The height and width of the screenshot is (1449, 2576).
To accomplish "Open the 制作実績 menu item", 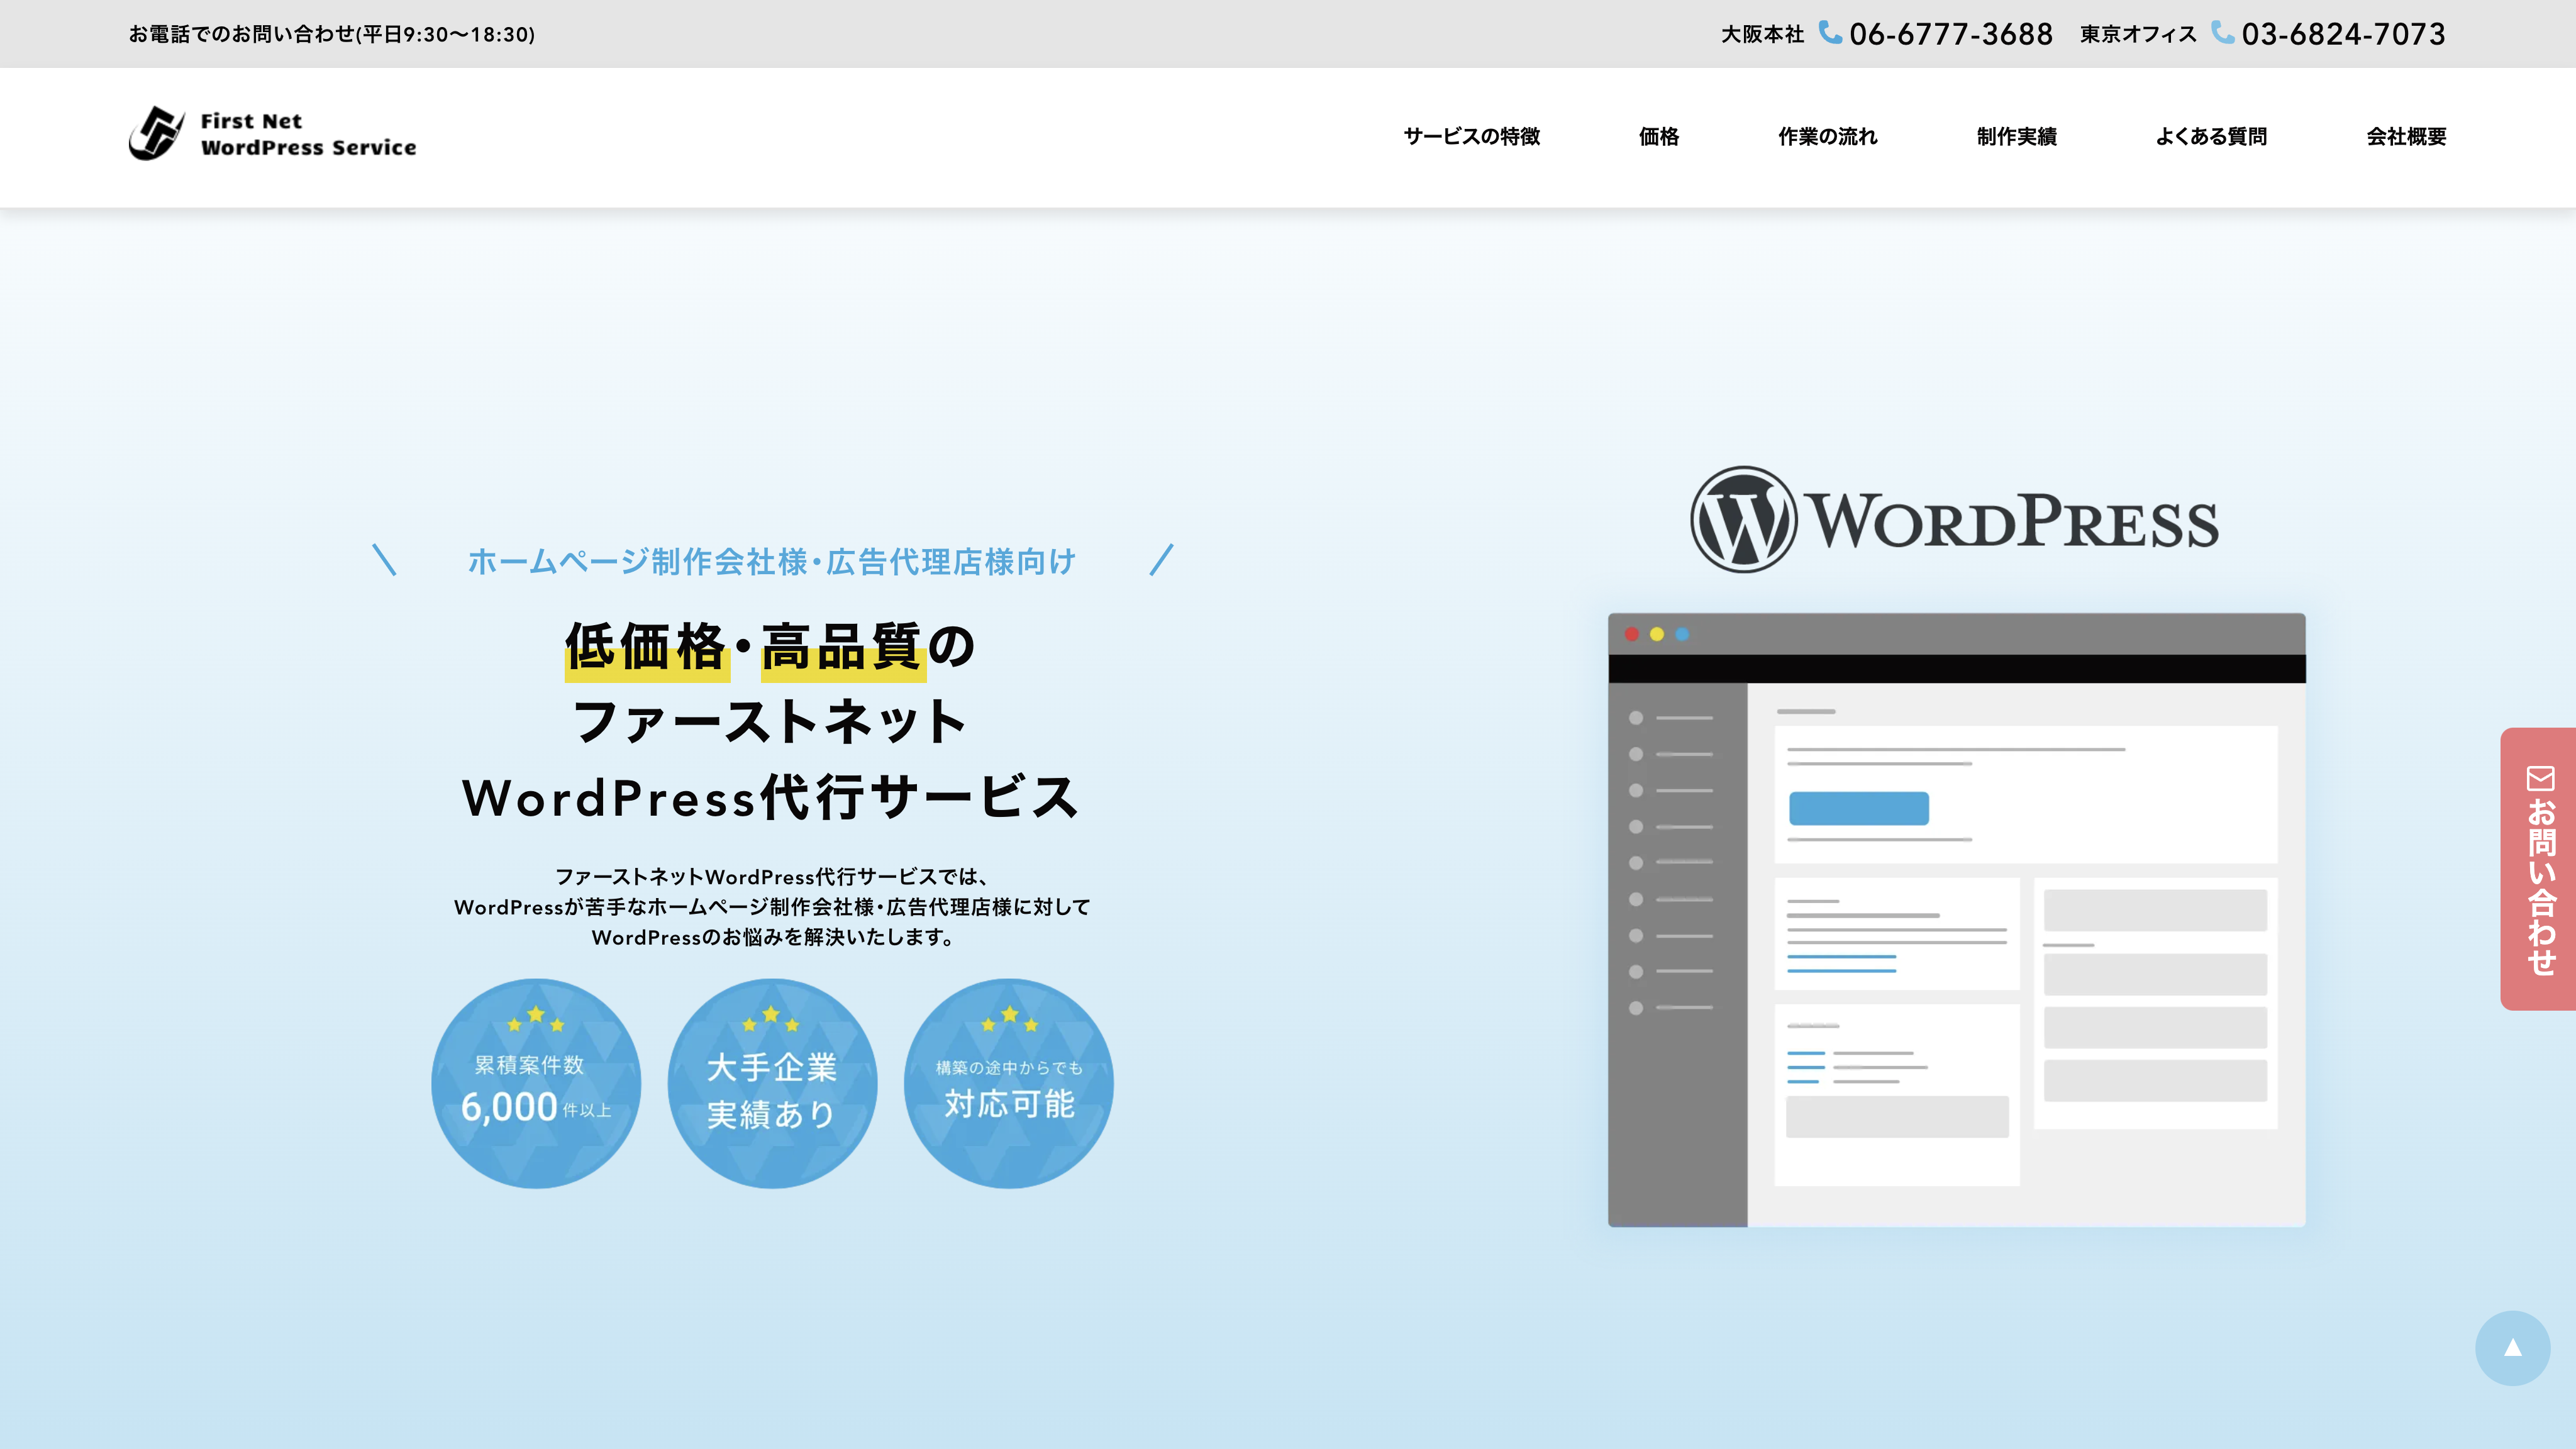I will [x=2017, y=137].
